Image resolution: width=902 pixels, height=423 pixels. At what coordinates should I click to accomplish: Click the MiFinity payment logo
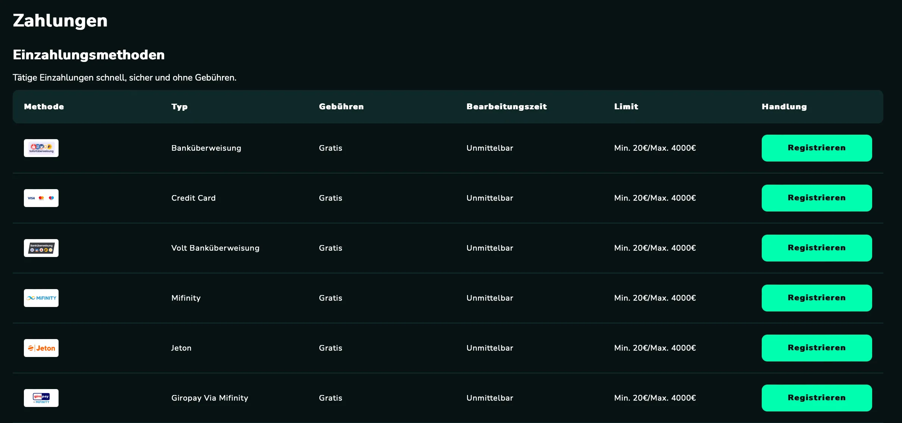[x=41, y=298]
